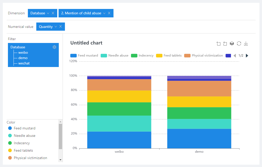The image size is (262, 167).
Task: Click the restore/refresh chart icon
Action: (x=239, y=44)
